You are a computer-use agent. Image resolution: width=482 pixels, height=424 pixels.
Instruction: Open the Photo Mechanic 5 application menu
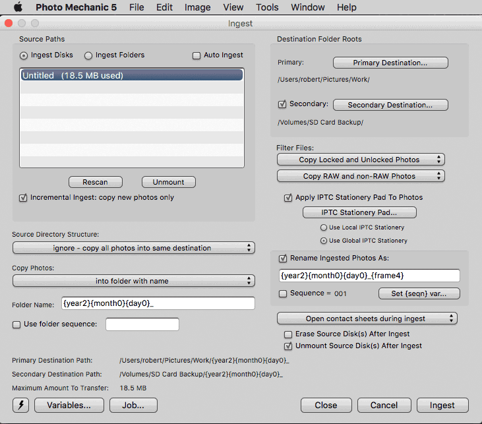[x=76, y=7]
